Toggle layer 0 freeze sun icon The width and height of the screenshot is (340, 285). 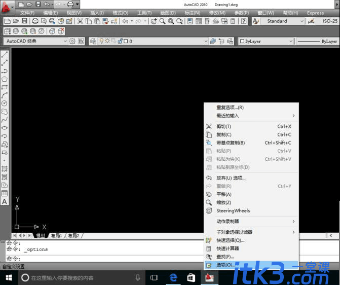click(x=107, y=41)
